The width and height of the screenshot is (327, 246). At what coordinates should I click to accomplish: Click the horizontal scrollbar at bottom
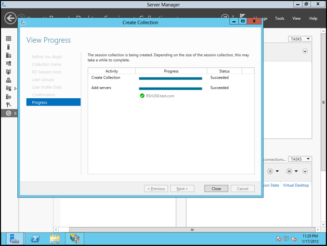tap(192, 230)
